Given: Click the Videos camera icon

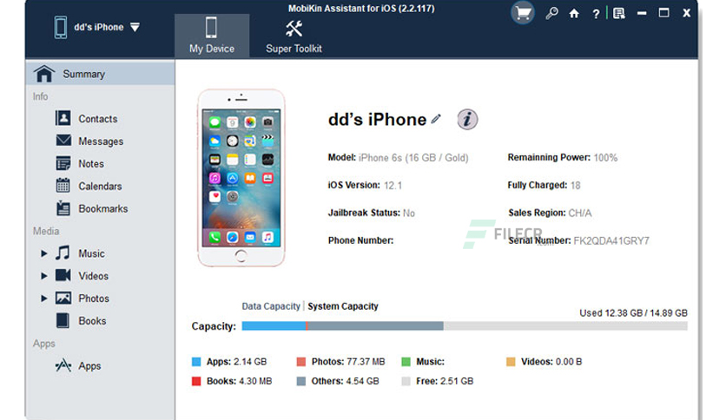Looking at the screenshot, I should pyautogui.click(x=63, y=275).
